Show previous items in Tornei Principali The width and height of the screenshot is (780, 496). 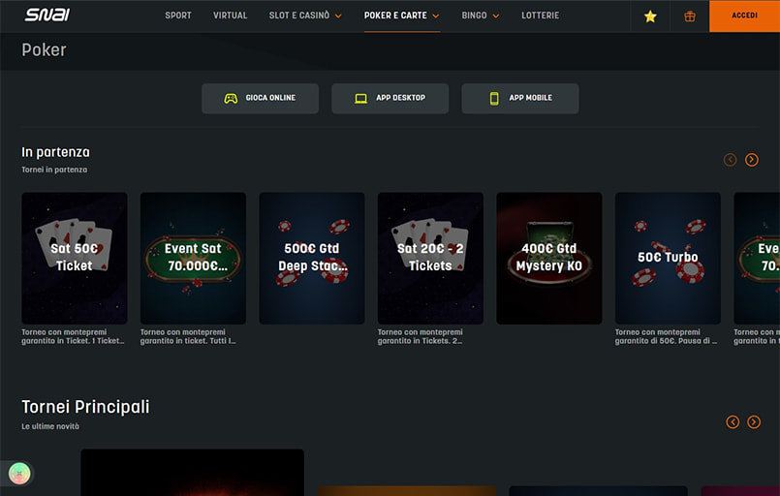tap(733, 421)
